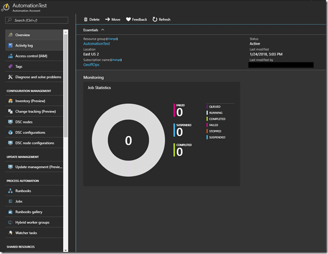Click the Refresh circular arrow icon
This screenshot has height=254, width=328.
155,19
